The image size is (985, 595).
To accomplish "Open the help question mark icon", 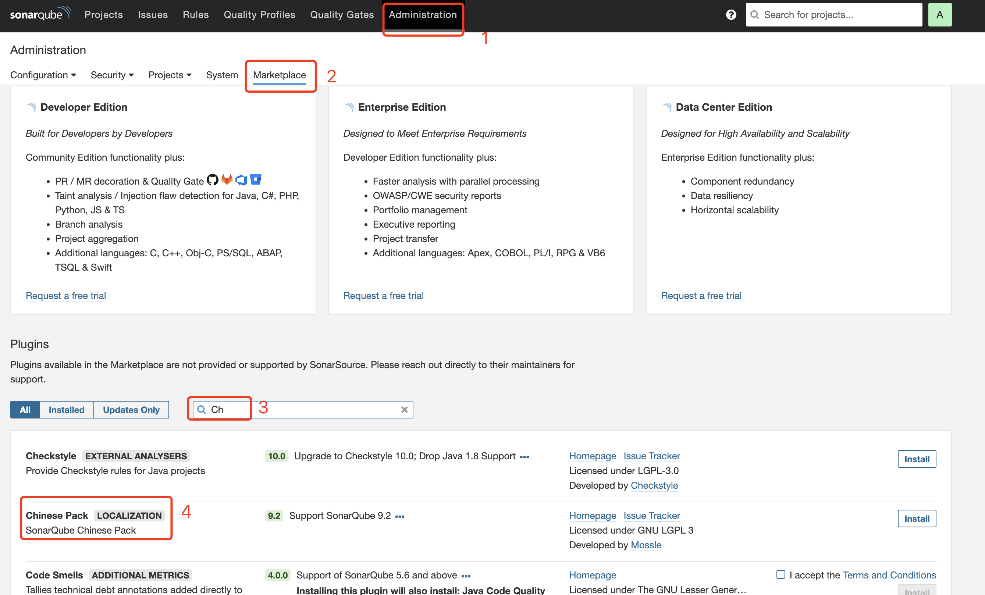I will (x=731, y=15).
